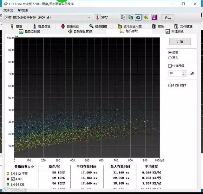The height and width of the screenshot is (194, 203).
Task: Maximize the HD Tune window
Action: coord(183,4)
